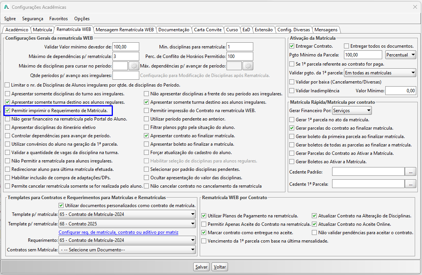
Task: Switch to the Carta Convite tab
Action: (208, 29)
